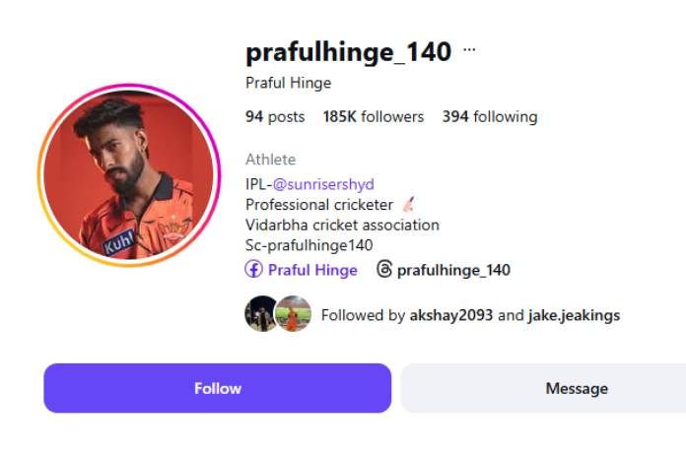The image size is (686, 457).
Task: Click the first mutual follower avatar
Action: tap(261, 314)
